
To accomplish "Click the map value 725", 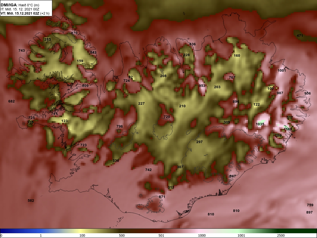I will pyautogui.click(x=31, y=118).
